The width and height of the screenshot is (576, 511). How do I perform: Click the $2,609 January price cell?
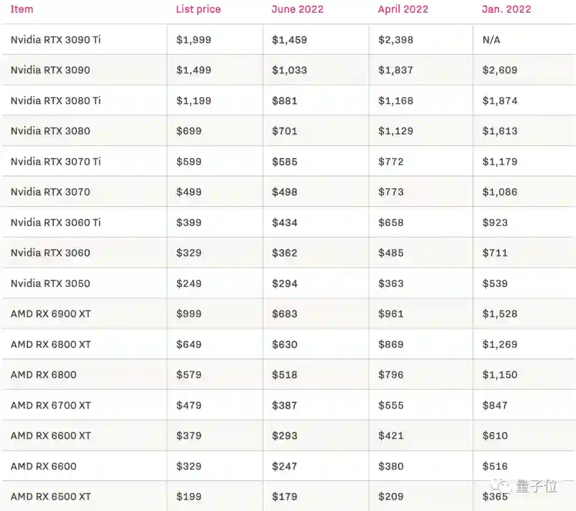pos(500,70)
